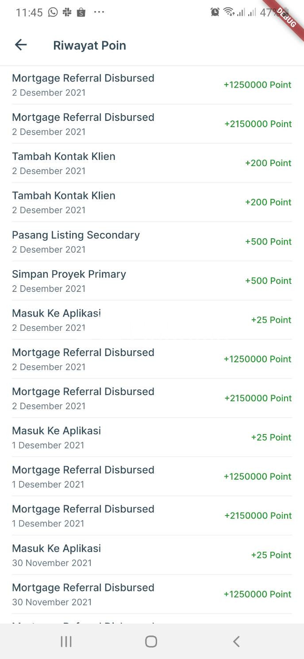Open recent apps from navigation bar
This screenshot has width=304, height=659.
click(x=66, y=641)
